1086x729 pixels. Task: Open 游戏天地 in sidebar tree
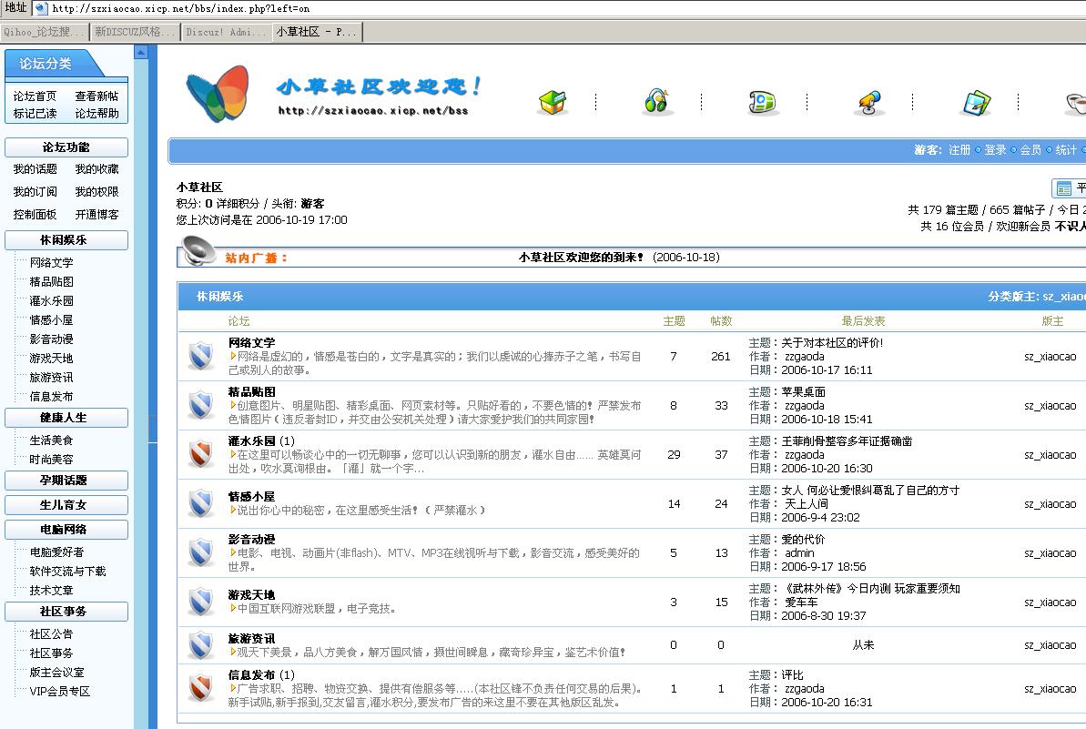[x=51, y=359]
